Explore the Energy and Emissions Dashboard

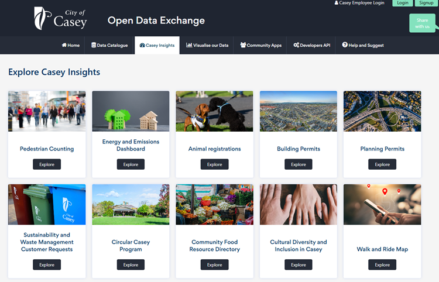click(131, 164)
